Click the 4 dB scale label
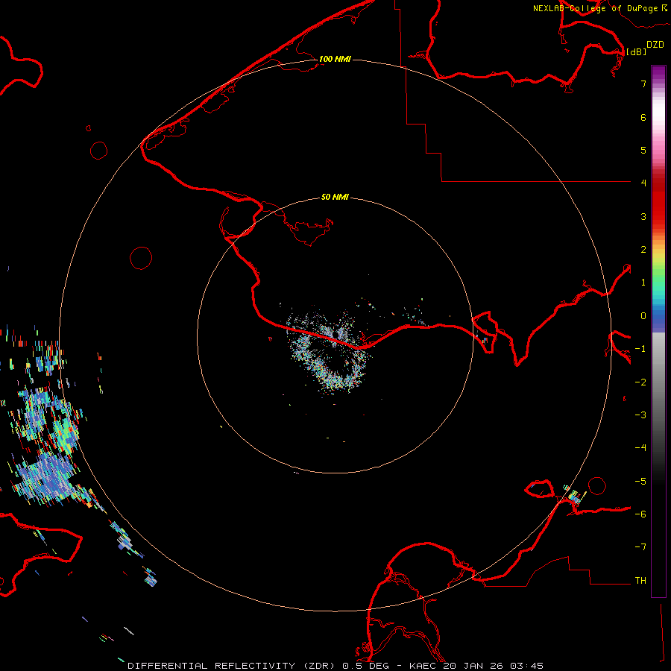 point(643,183)
